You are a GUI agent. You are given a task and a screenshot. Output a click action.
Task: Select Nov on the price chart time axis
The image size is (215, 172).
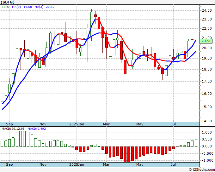43,124
